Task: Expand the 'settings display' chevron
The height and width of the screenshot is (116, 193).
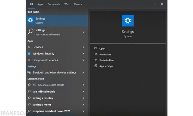Action: coord(83,98)
